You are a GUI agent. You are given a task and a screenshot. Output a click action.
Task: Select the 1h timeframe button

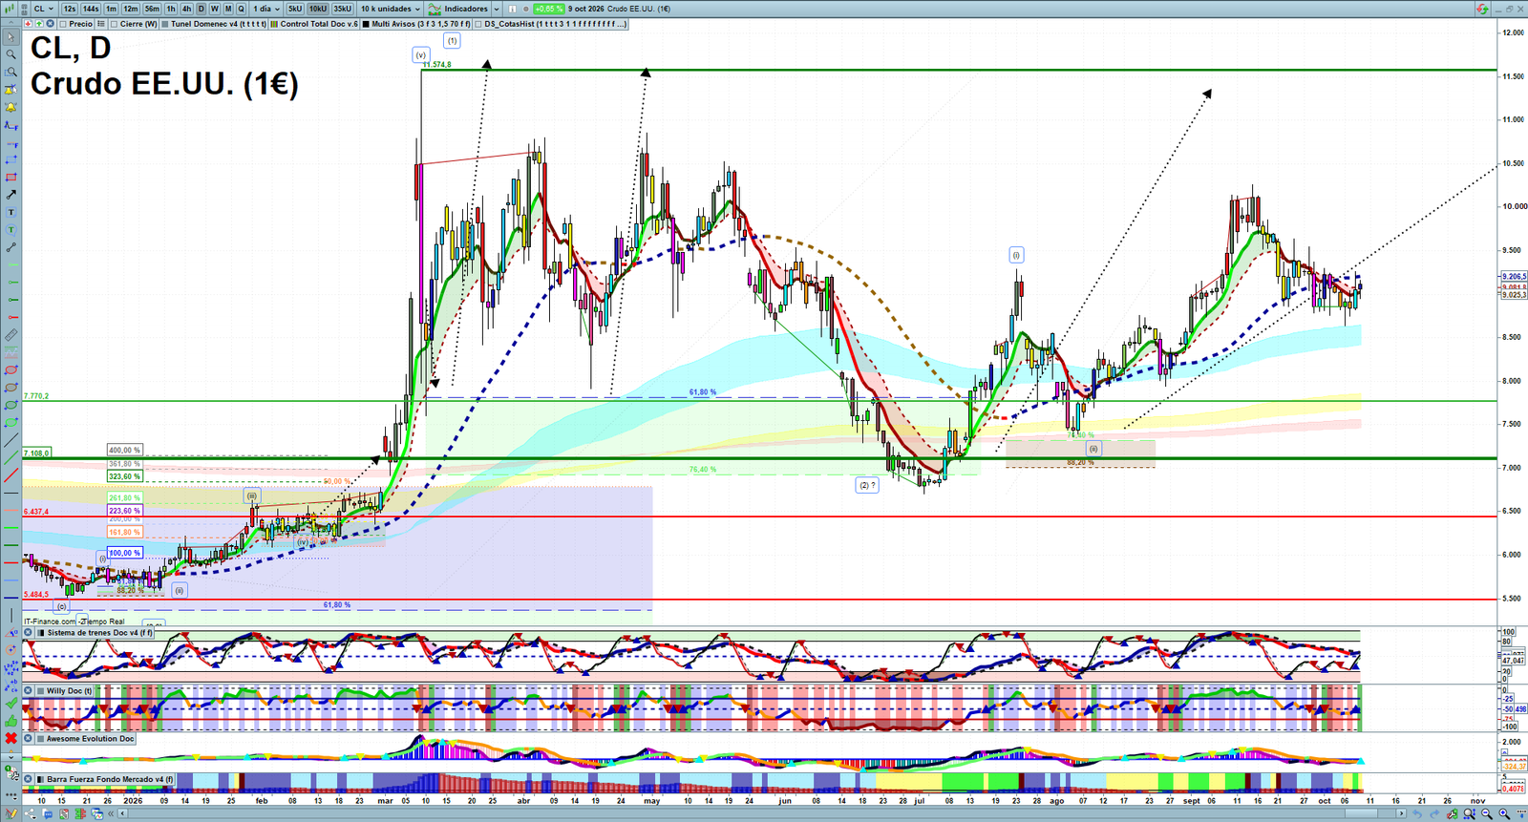click(171, 9)
